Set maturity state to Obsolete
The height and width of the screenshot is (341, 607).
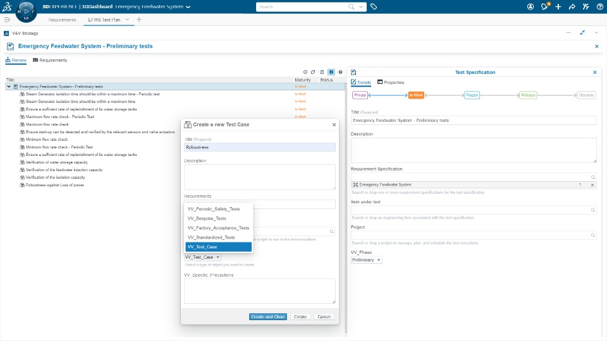coord(586,95)
